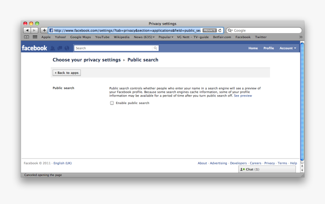
Task: Open the Careers footer link
Action: 255,163
